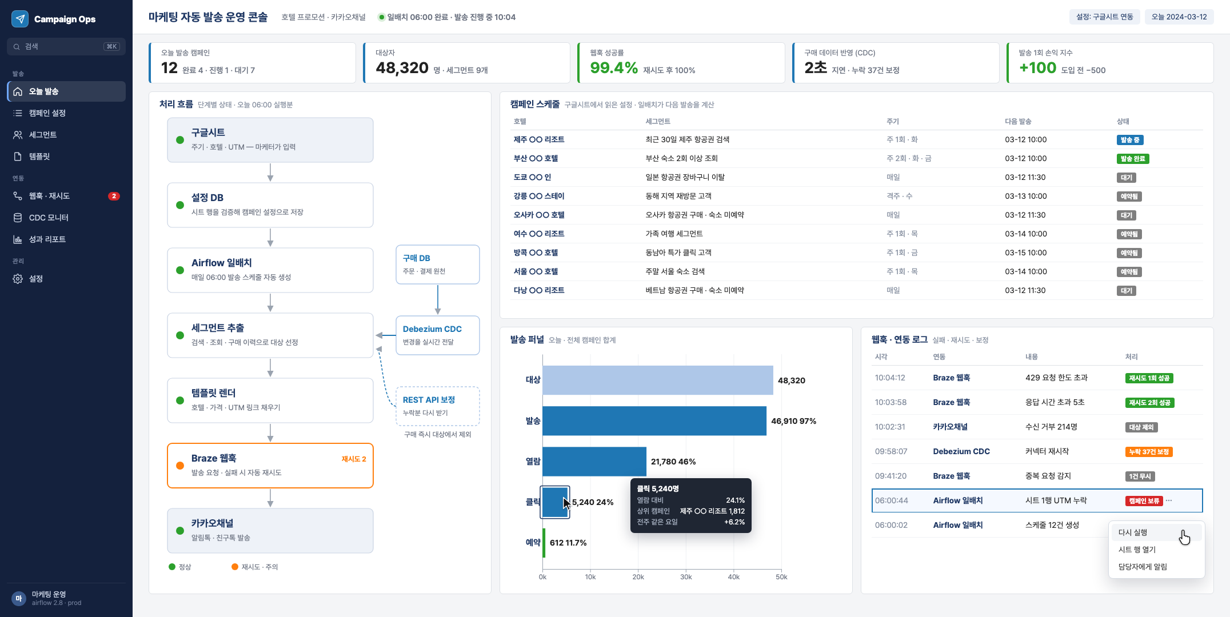Select the Braze 웹훅 flow node
This screenshot has width=1230, height=617.
click(x=270, y=466)
